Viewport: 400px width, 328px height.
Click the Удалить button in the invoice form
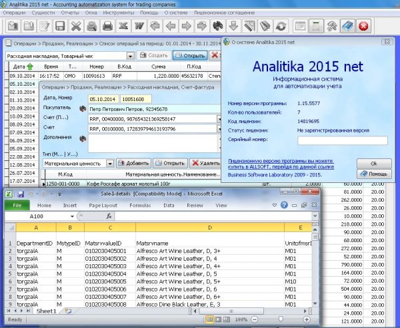tap(205, 163)
